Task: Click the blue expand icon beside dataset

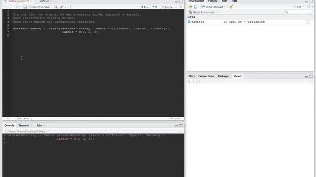Action: click(189, 22)
